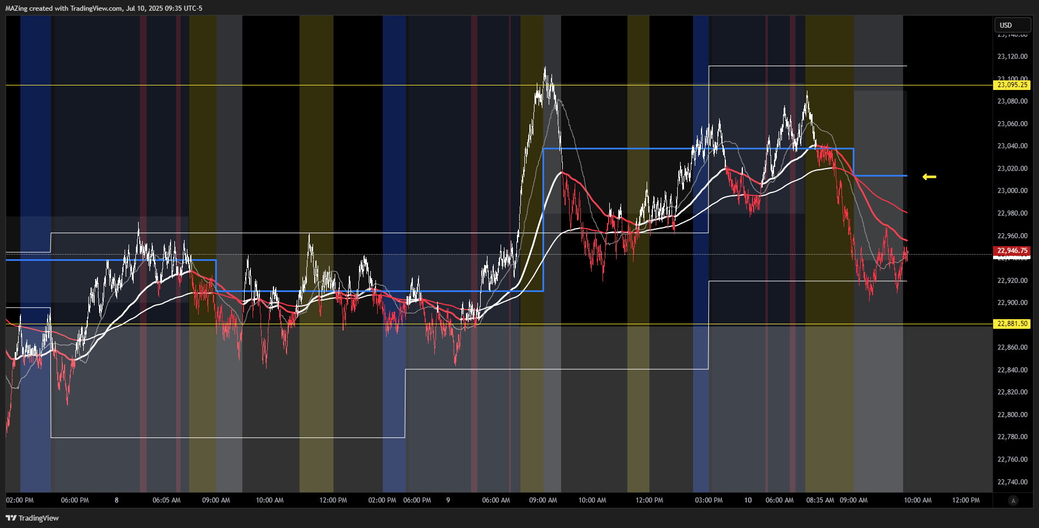The height and width of the screenshot is (528, 1039).
Task: Click the 22,980.00 price axis label
Action: pos(1012,213)
